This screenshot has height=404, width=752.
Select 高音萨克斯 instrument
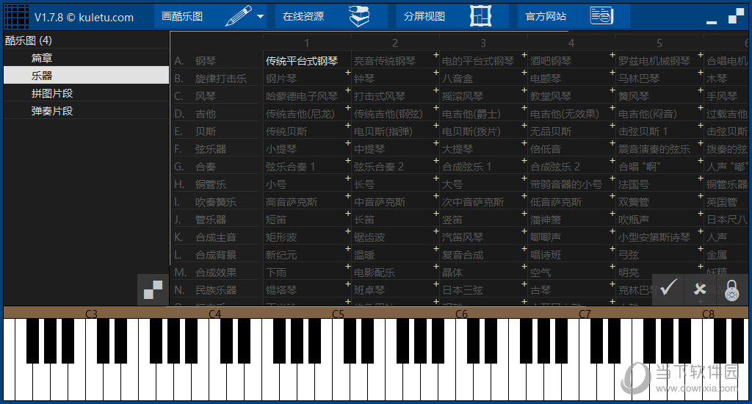click(292, 202)
